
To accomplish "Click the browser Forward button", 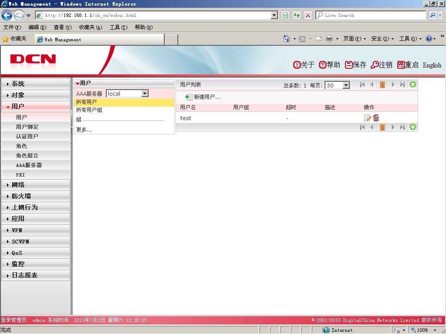I will (x=19, y=15).
